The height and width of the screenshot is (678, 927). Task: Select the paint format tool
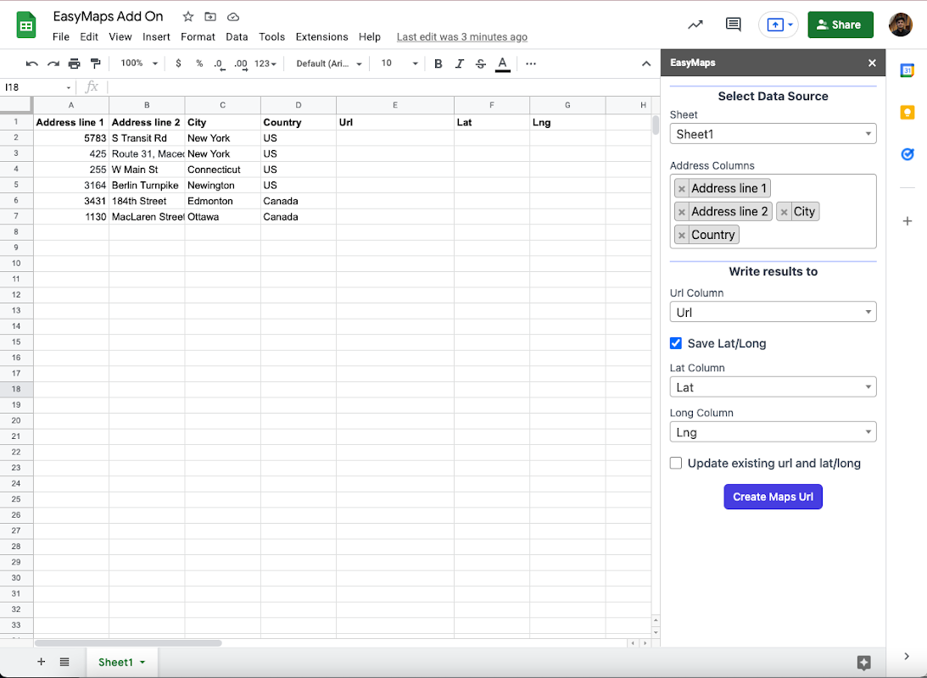pyautogui.click(x=95, y=64)
